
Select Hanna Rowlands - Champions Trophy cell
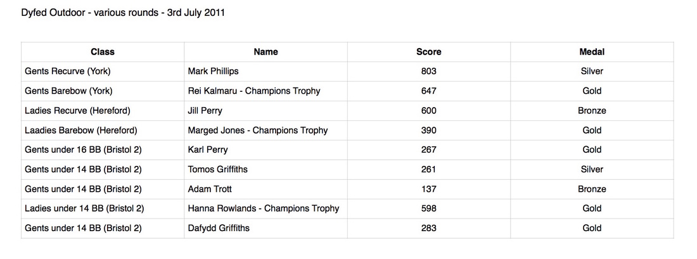click(266, 208)
